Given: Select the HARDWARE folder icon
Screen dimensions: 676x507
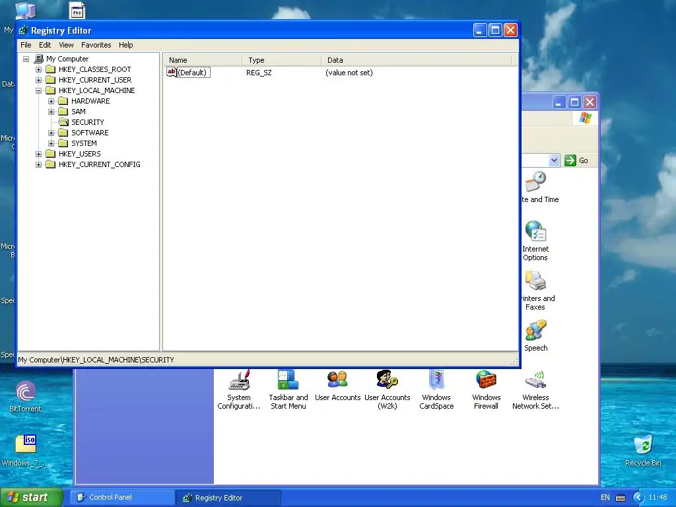Looking at the screenshot, I should (x=63, y=101).
